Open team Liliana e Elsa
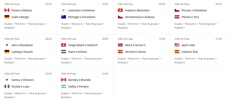 (x=190, y=52)
